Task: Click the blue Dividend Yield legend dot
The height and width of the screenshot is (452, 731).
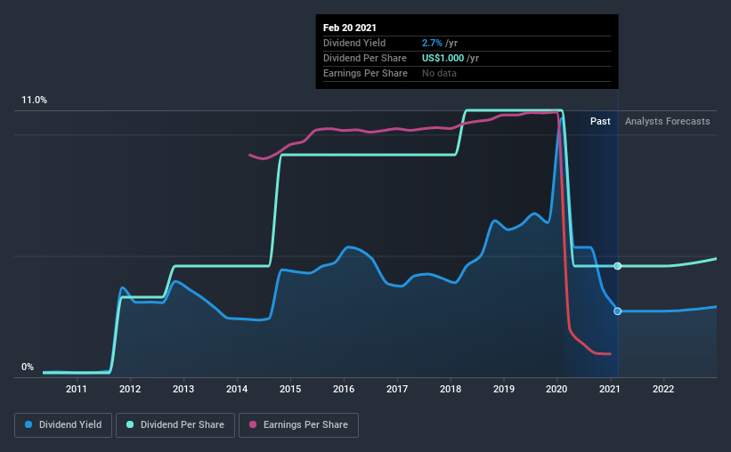Action: [28, 424]
